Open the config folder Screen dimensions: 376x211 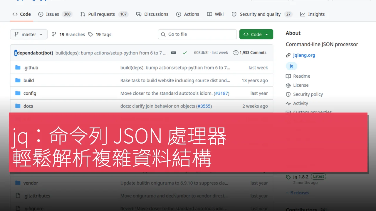point(30,93)
